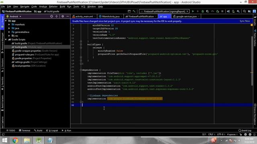The width and height of the screenshot is (257, 144).
Task: Click the yellow warning marker atop editor scrollbar
Action: (252, 25)
